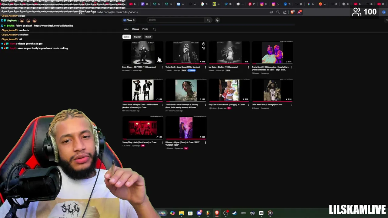Search within channel magnifier icon
Image resolution: width=388 pixels, height=218 pixels.
pyautogui.click(x=154, y=29)
